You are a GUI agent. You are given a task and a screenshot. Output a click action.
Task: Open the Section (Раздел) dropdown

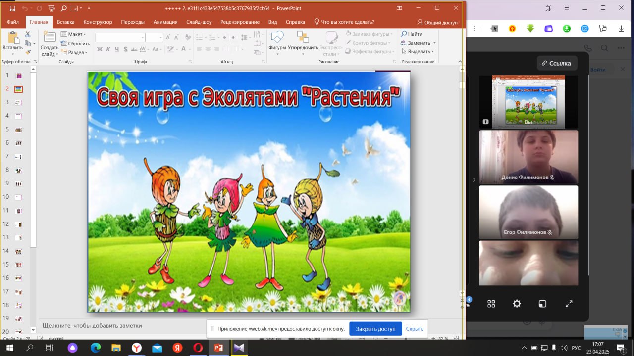point(74,52)
